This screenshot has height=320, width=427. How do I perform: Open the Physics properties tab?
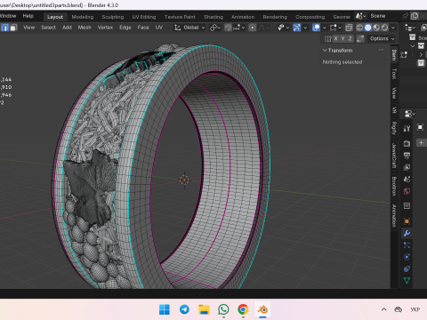pyautogui.click(x=407, y=257)
